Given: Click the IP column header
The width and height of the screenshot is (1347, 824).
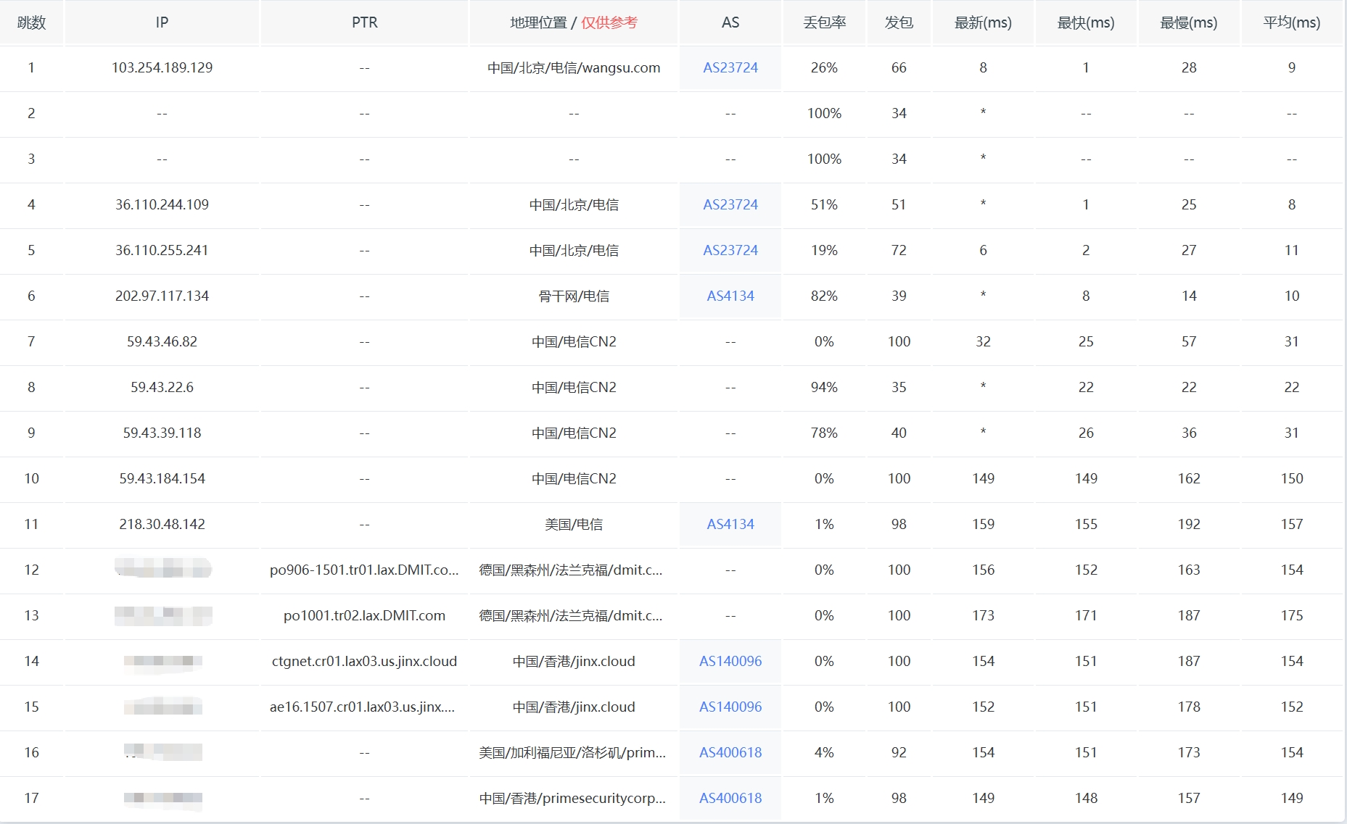Looking at the screenshot, I should tap(162, 22).
